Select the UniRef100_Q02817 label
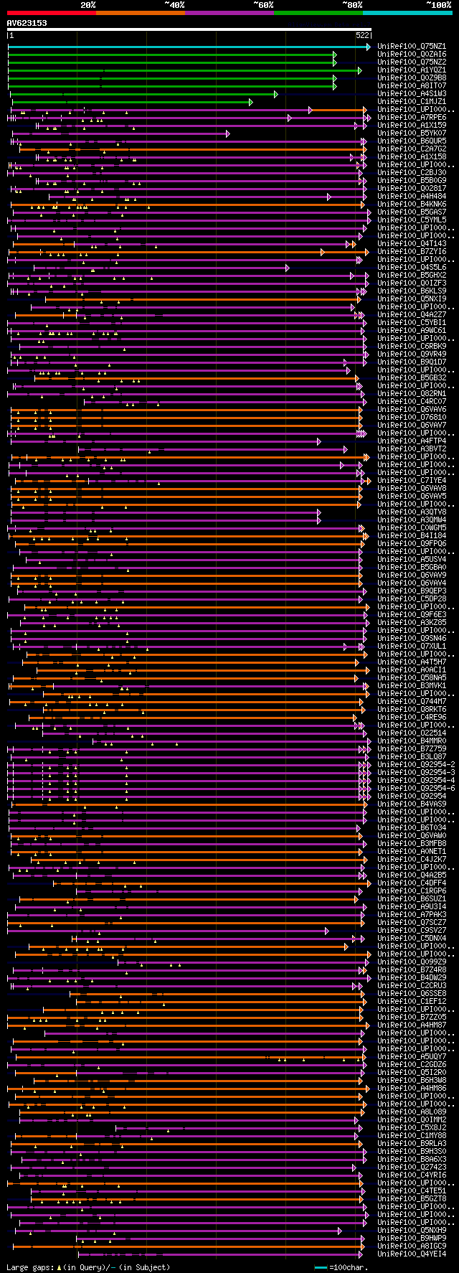 click(412, 189)
